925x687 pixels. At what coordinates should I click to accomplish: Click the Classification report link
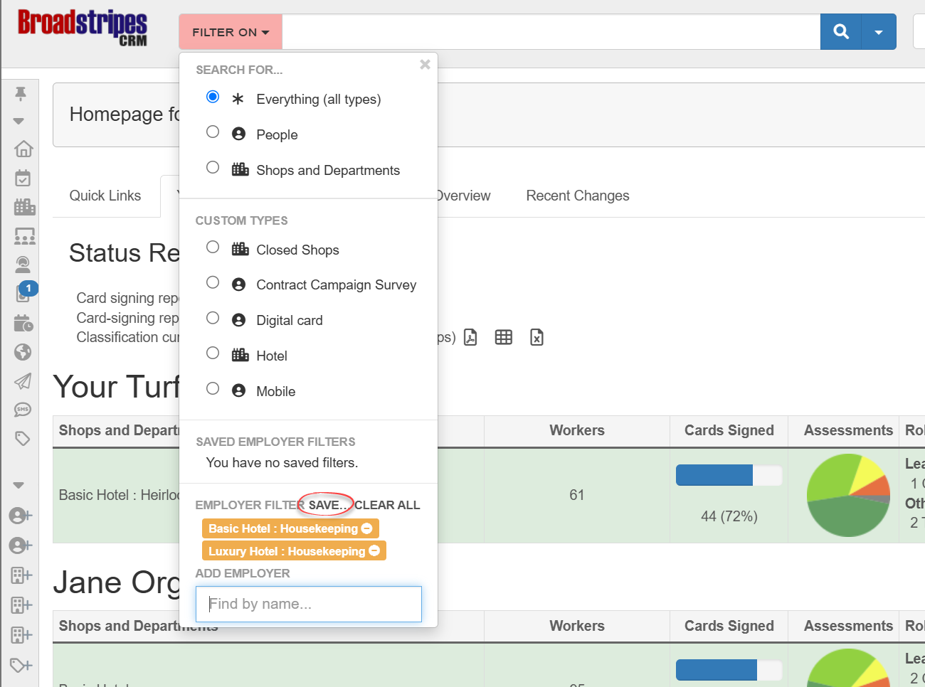pos(128,337)
